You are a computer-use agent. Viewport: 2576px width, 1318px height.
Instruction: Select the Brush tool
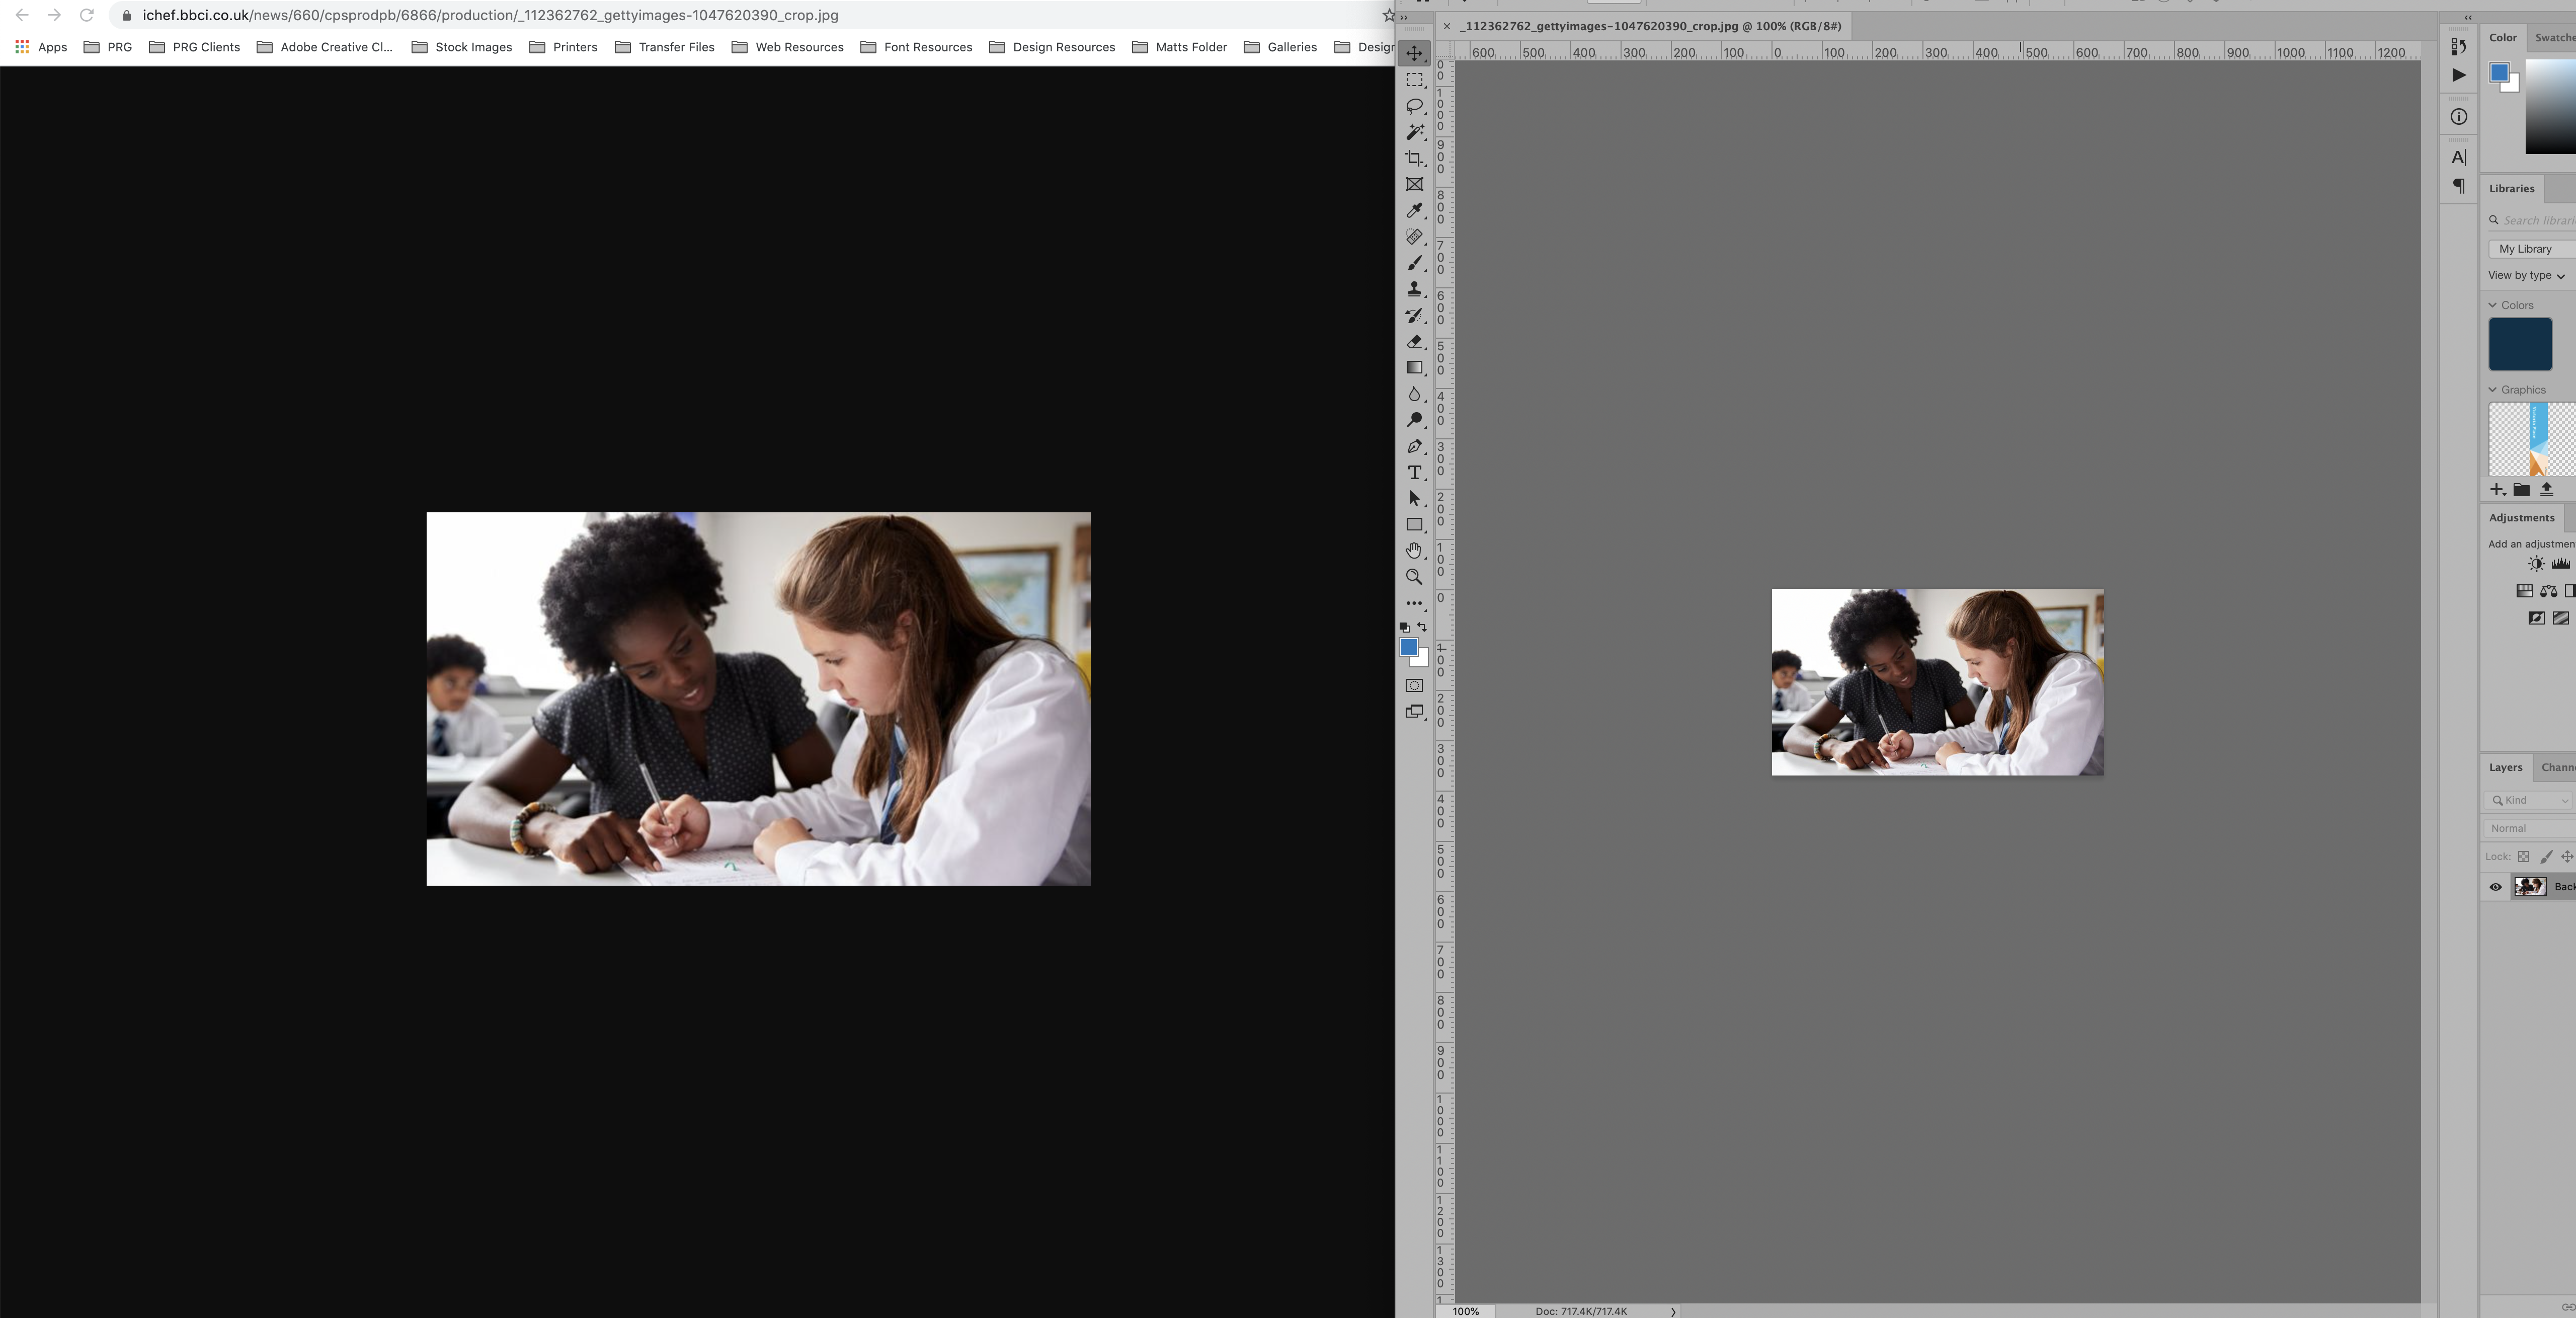pyautogui.click(x=1414, y=263)
